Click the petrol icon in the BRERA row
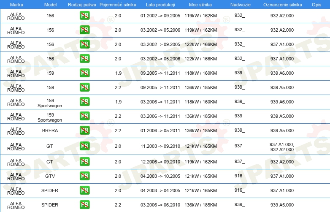Image resolution: width=330 pixels, height=212 pixels. 84,130
